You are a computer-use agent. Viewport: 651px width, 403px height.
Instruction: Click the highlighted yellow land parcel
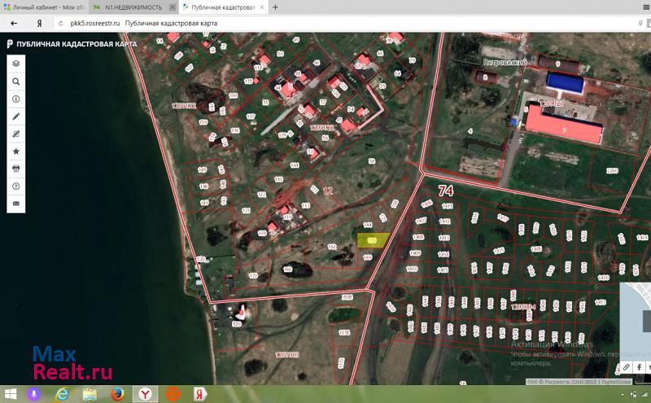(372, 240)
